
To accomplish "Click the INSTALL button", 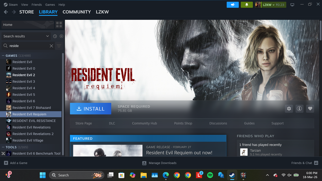I will click(90, 108).
